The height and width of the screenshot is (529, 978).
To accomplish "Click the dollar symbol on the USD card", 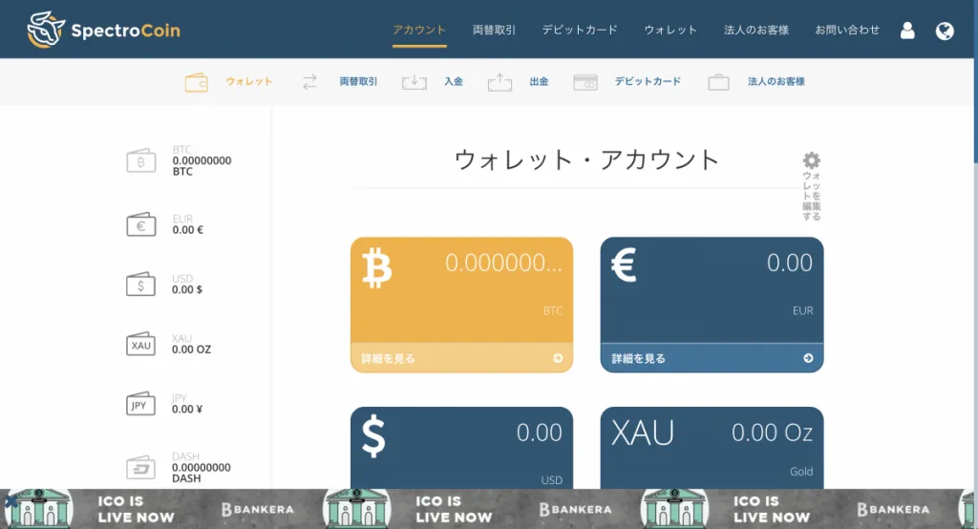I will point(373,436).
